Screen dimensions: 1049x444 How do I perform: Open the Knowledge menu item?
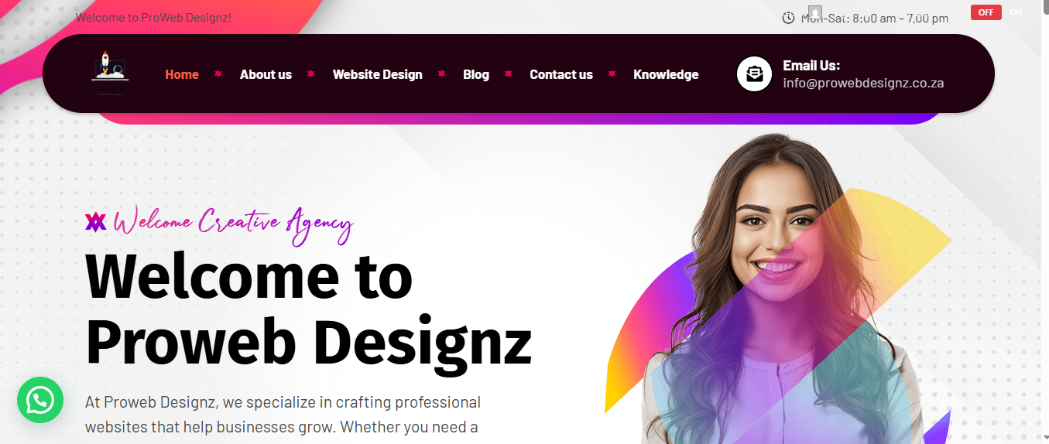(x=666, y=74)
